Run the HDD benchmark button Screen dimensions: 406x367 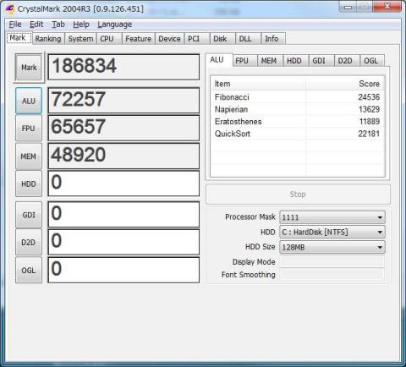[29, 183]
